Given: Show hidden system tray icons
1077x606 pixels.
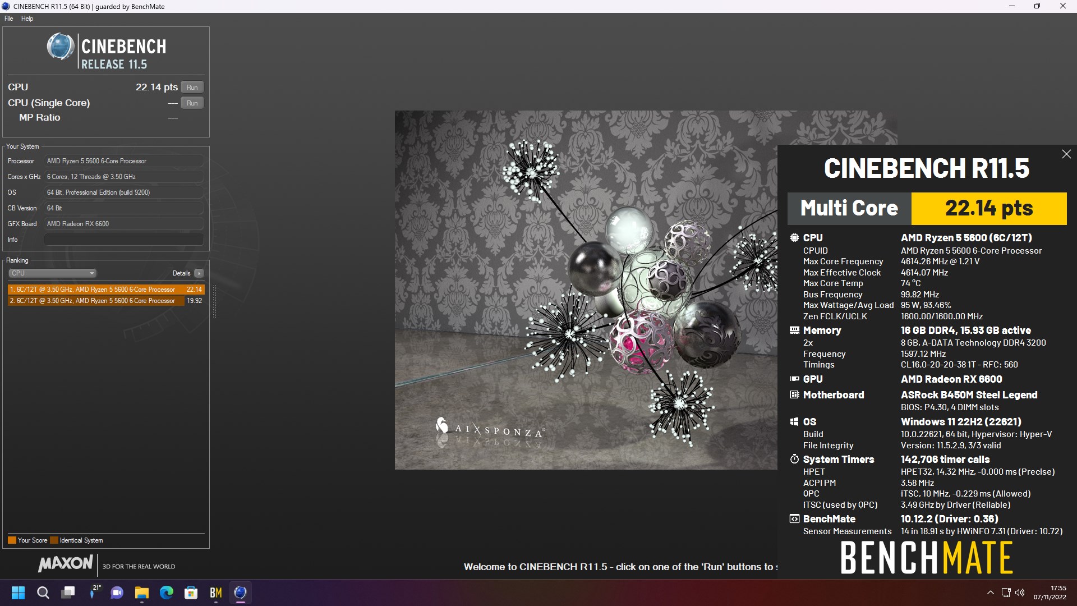Looking at the screenshot, I should pos(991,593).
